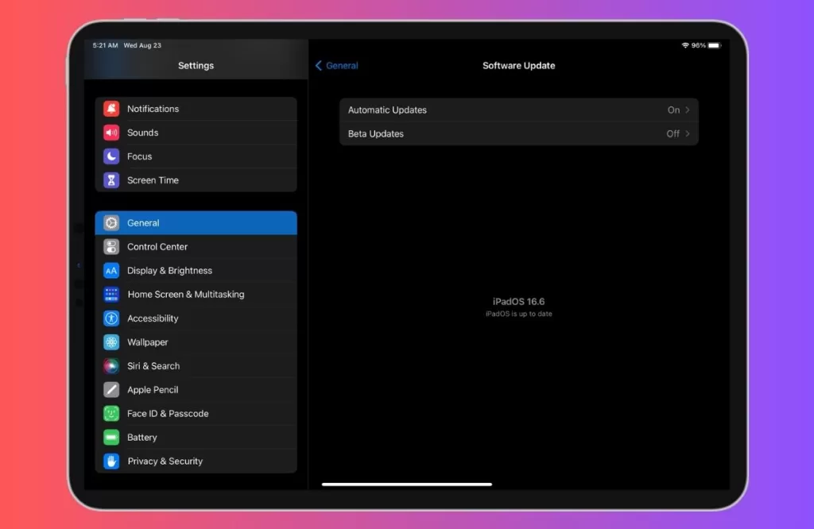Open the Wallpaper label
Viewport: 814px width, 529px height.
pyautogui.click(x=147, y=342)
